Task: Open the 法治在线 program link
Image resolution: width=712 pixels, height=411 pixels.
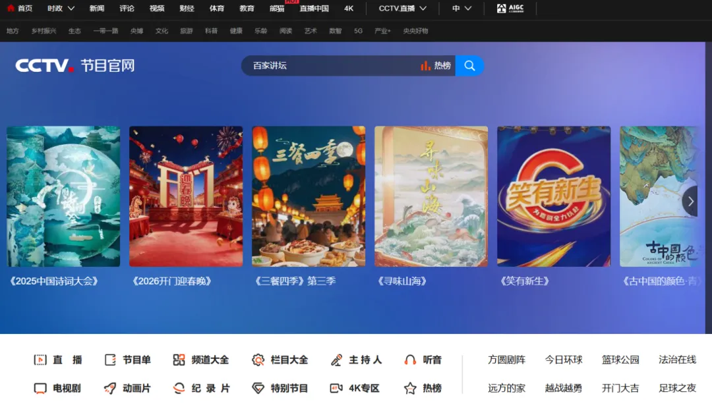Action: click(x=677, y=360)
